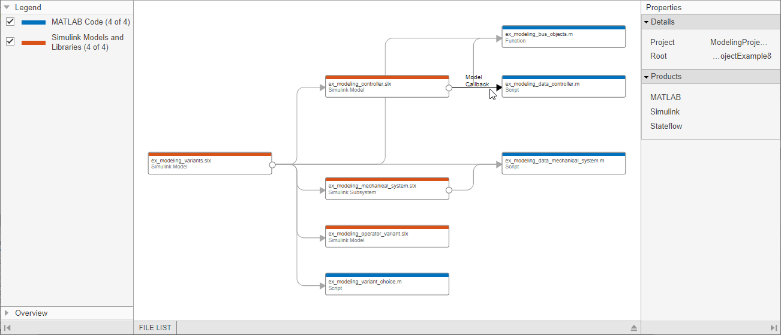
Task: Select the ex_modeling_data_controller.m node
Action: tap(564, 86)
